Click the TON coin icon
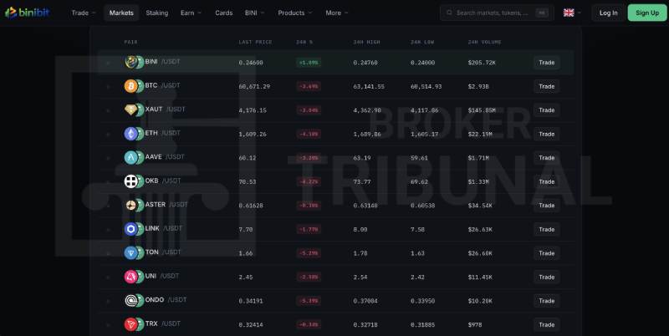The image size is (669, 336). tap(131, 253)
